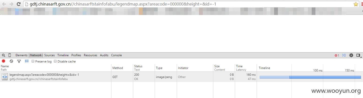Viewport: 363px width, 98px height.
Task: Switch to the Elements tab
Action: pyautogui.click(x=22, y=55)
